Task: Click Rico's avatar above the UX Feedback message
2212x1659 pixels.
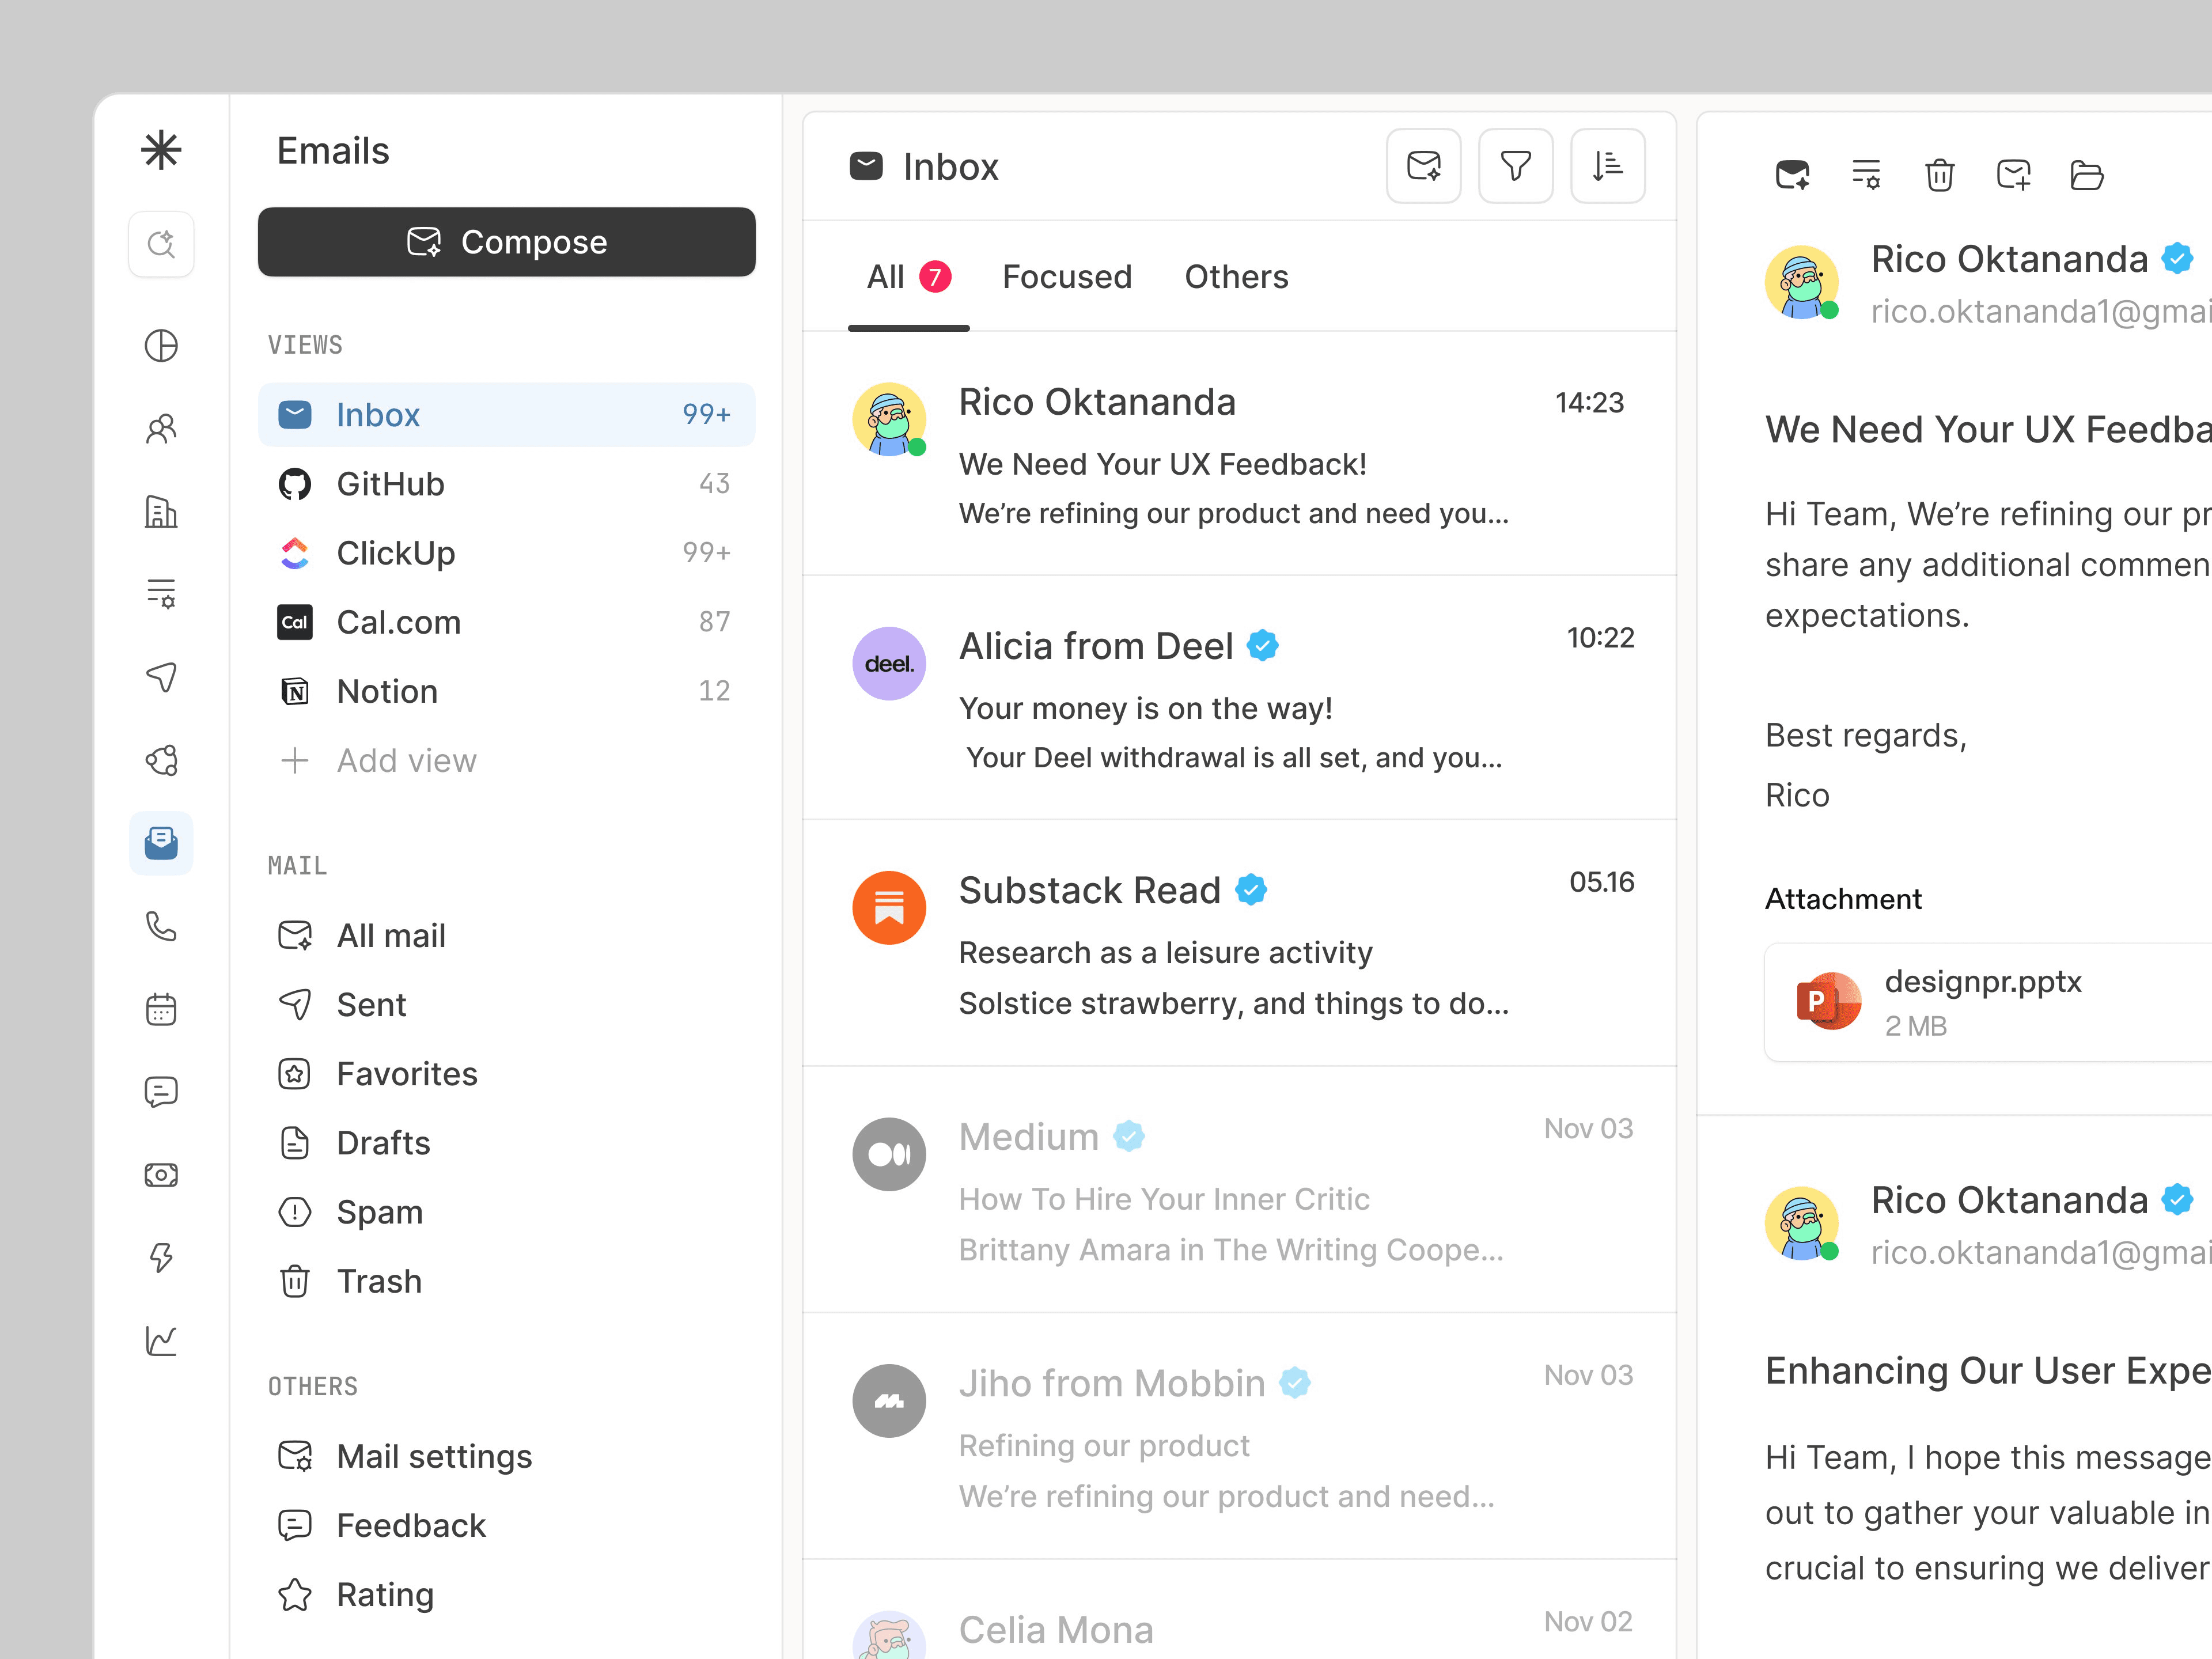Action: click(1802, 283)
